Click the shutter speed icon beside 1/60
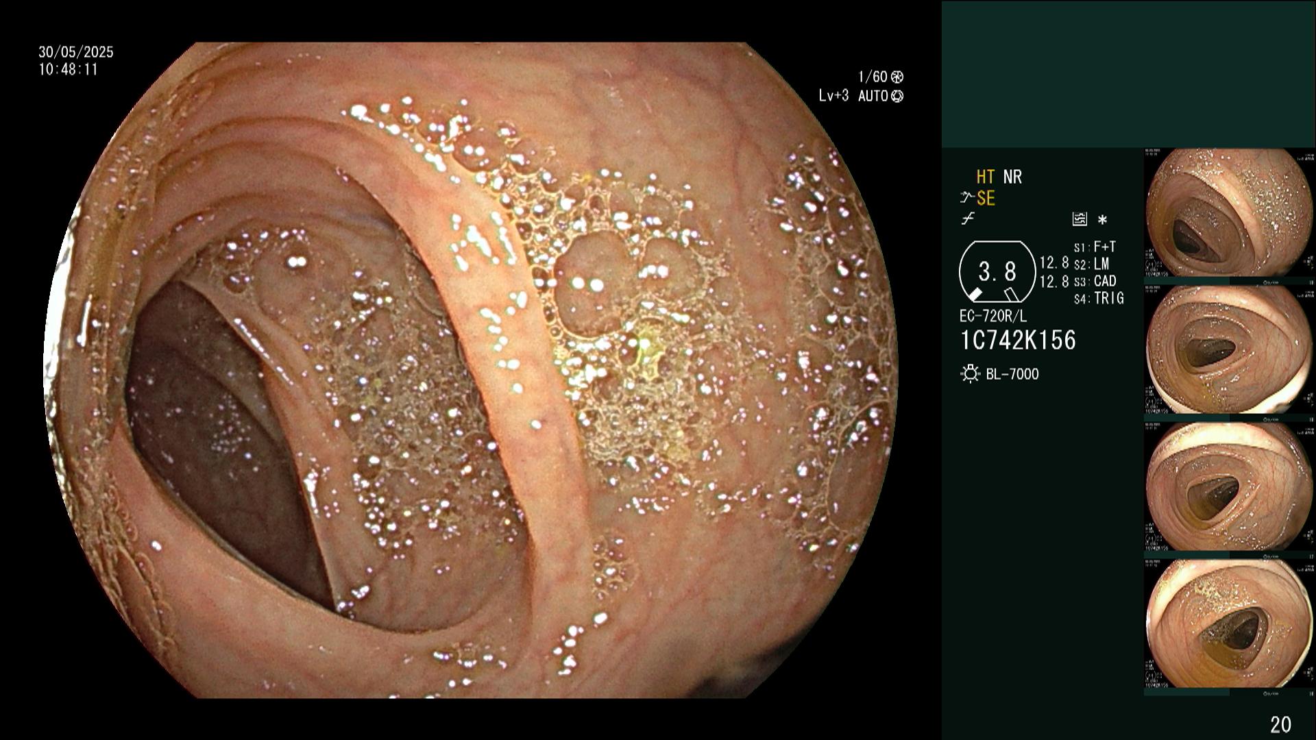This screenshot has height=740, width=1316. pos(897,77)
